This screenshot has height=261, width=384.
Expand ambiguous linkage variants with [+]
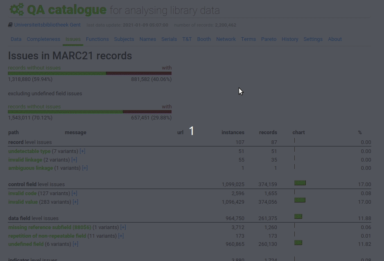pyautogui.click(x=85, y=168)
